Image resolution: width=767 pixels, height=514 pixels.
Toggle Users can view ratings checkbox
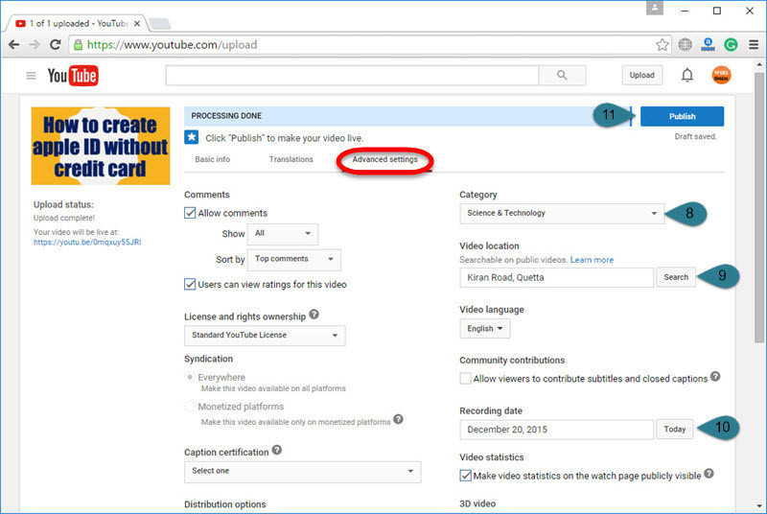[x=190, y=284]
